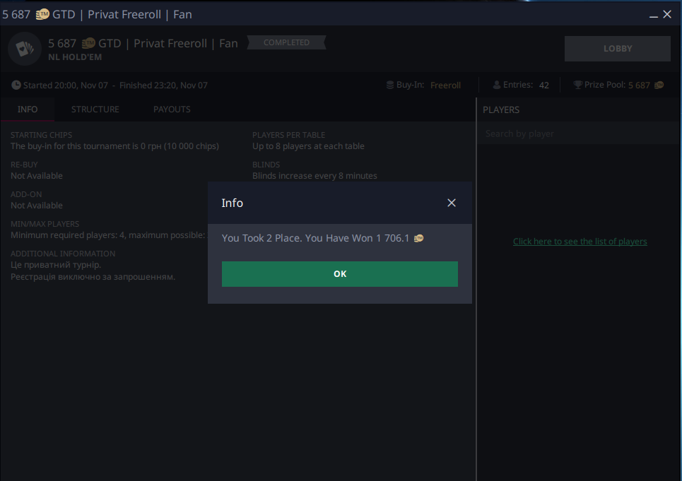Viewport: 682px width, 481px height.
Task: Switch to the STRUCTURE tab
Action: click(95, 109)
